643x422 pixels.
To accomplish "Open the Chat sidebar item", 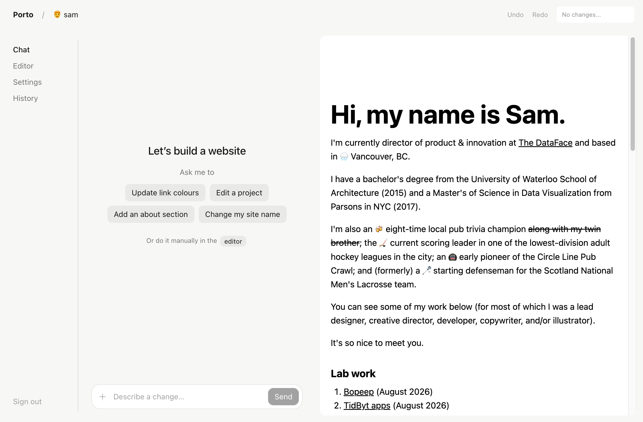I will (x=21, y=50).
